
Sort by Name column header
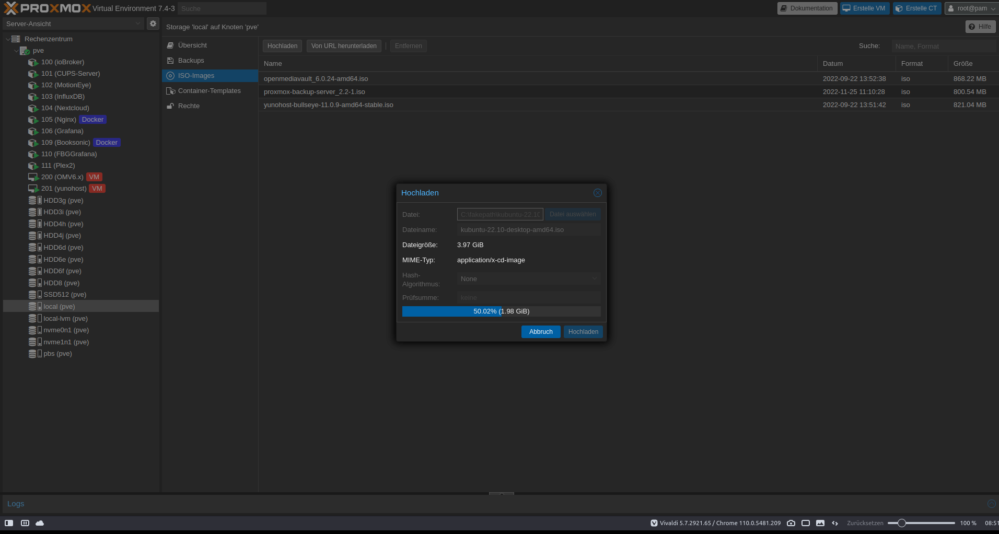tap(538, 64)
